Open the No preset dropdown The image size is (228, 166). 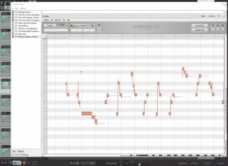coord(119,16)
